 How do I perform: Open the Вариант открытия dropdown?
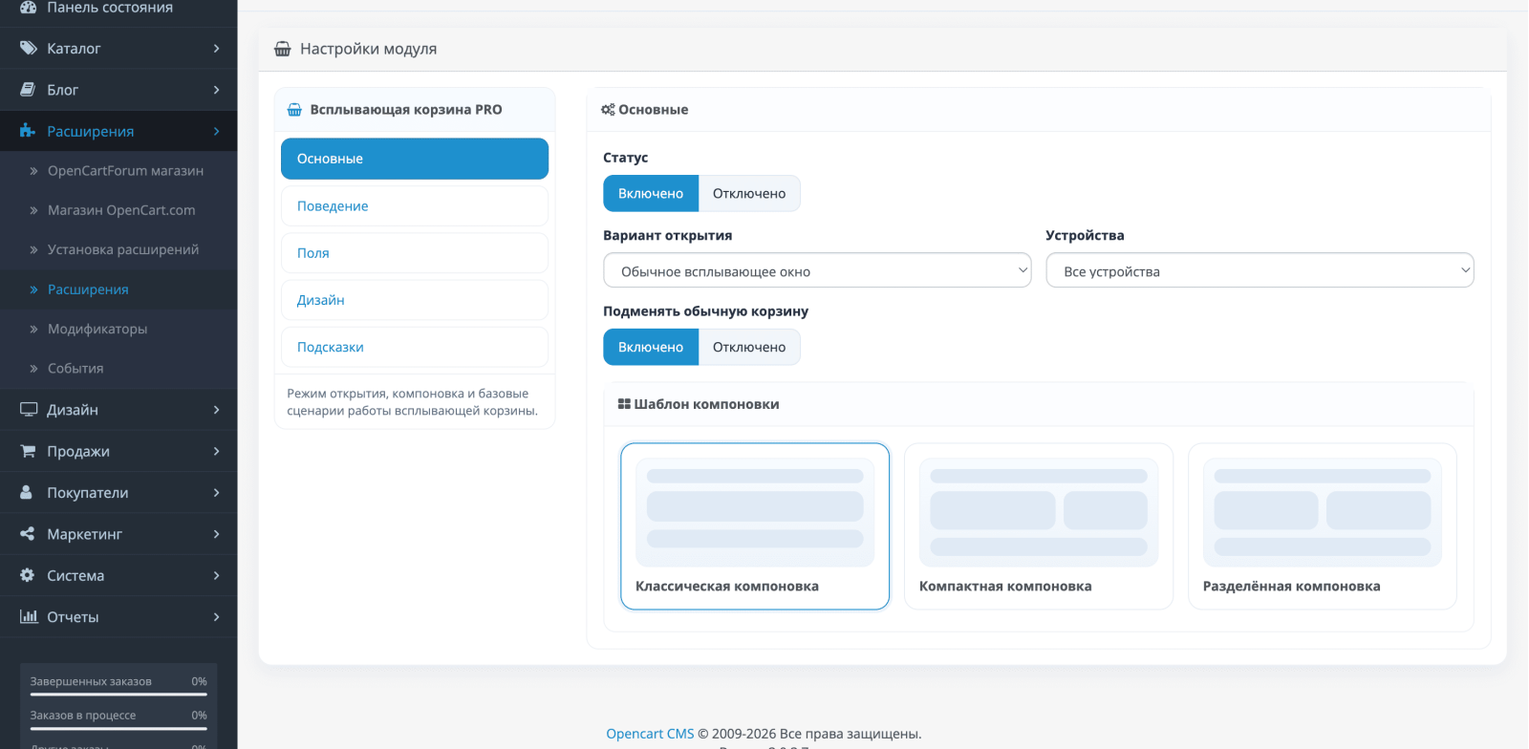(x=817, y=270)
